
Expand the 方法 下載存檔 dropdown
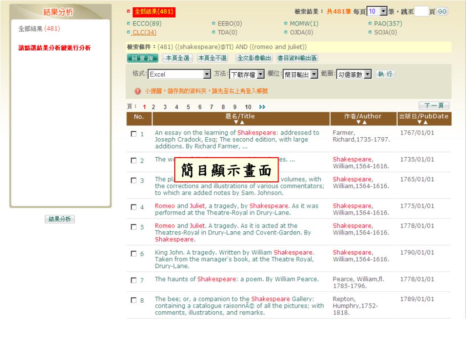coord(247,74)
